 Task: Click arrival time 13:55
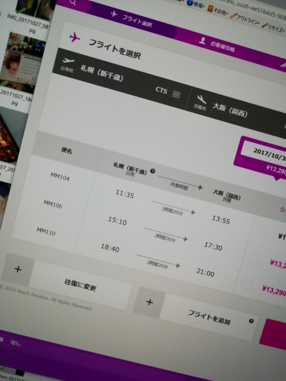click(x=221, y=220)
